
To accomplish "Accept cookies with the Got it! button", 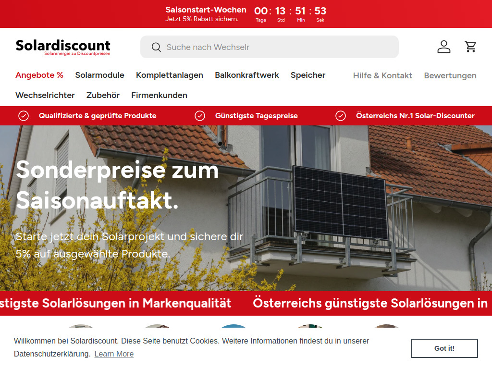I will tap(444, 348).
